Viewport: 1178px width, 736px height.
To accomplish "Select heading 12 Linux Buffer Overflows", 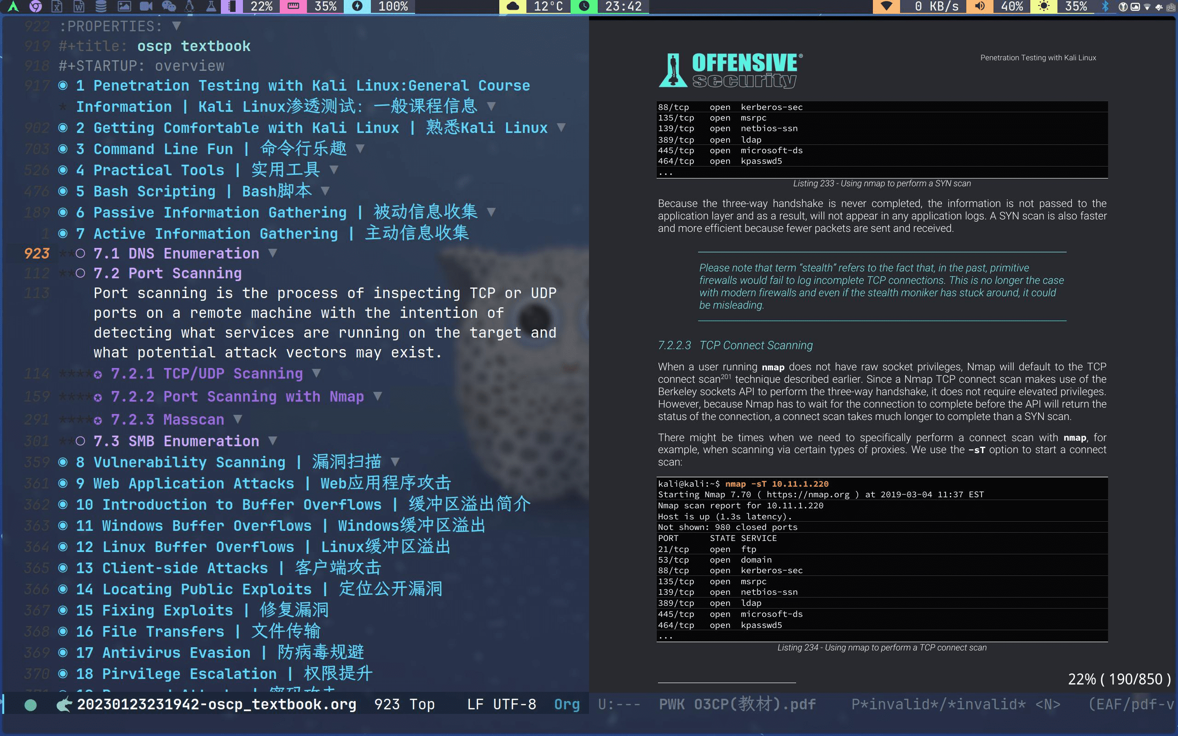I will [x=263, y=546].
